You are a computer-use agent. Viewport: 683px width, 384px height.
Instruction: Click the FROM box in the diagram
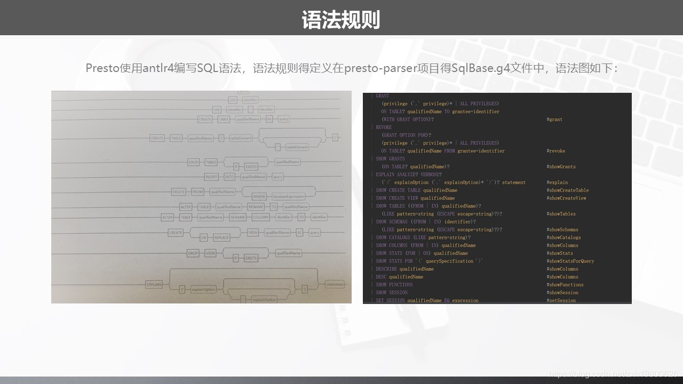click(x=198, y=191)
